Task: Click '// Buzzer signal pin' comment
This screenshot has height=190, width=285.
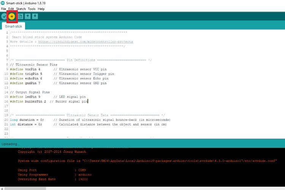Action: point(69,101)
